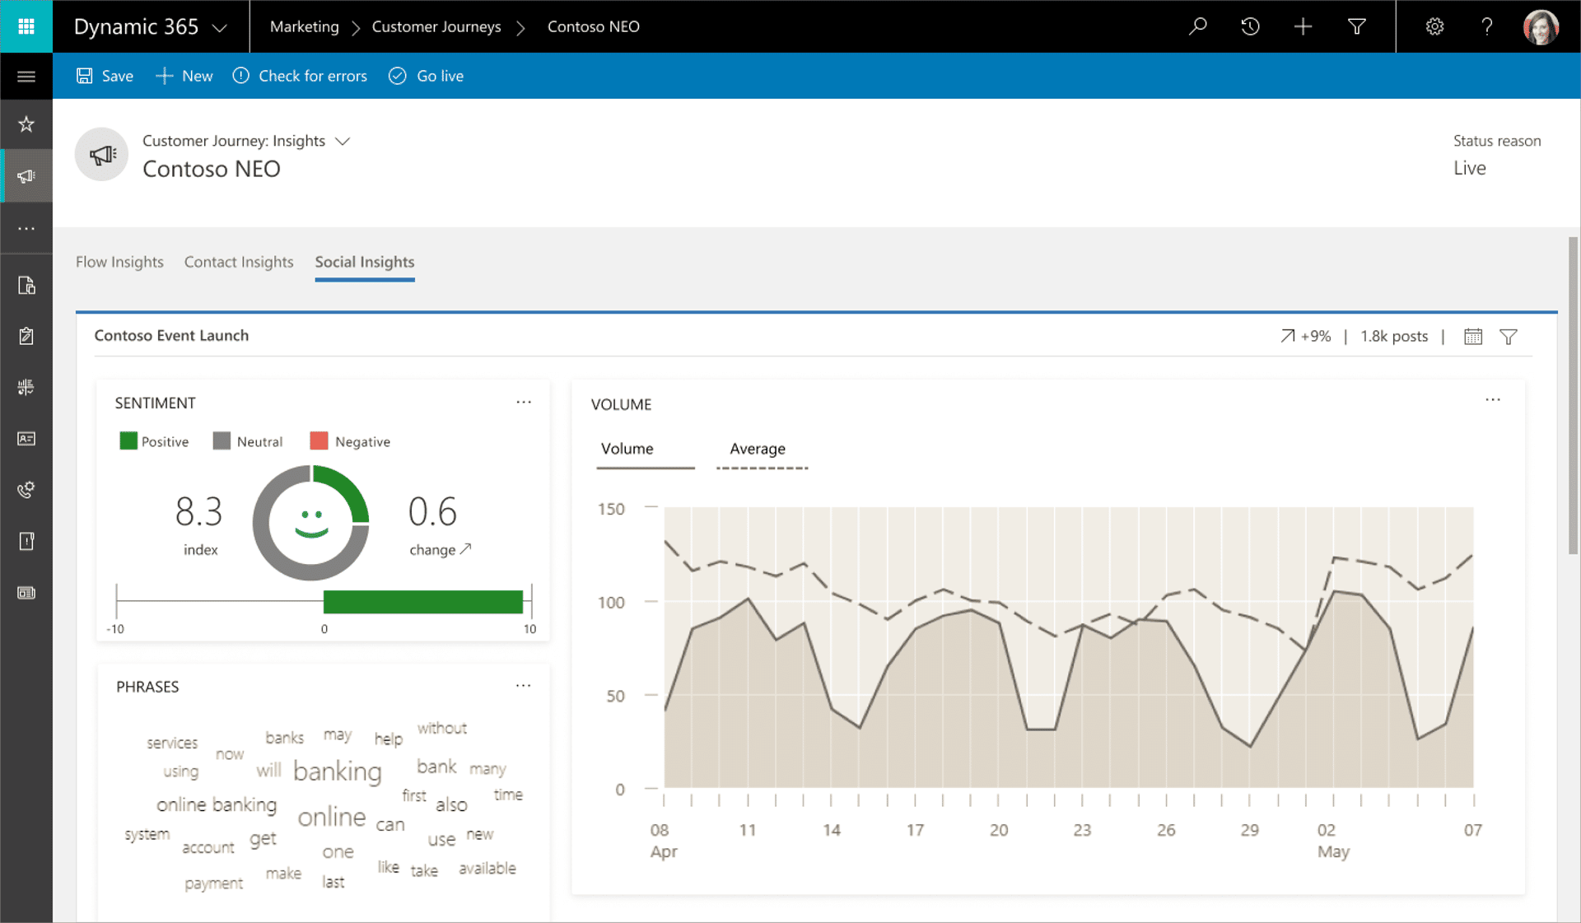The height and width of the screenshot is (923, 1581).
Task: Click the history/recent icon in top nav
Action: point(1250,26)
